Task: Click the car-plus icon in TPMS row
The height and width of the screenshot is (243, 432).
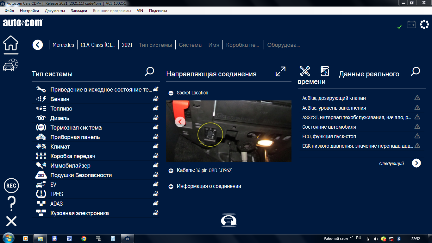Action: click(x=156, y=194)
